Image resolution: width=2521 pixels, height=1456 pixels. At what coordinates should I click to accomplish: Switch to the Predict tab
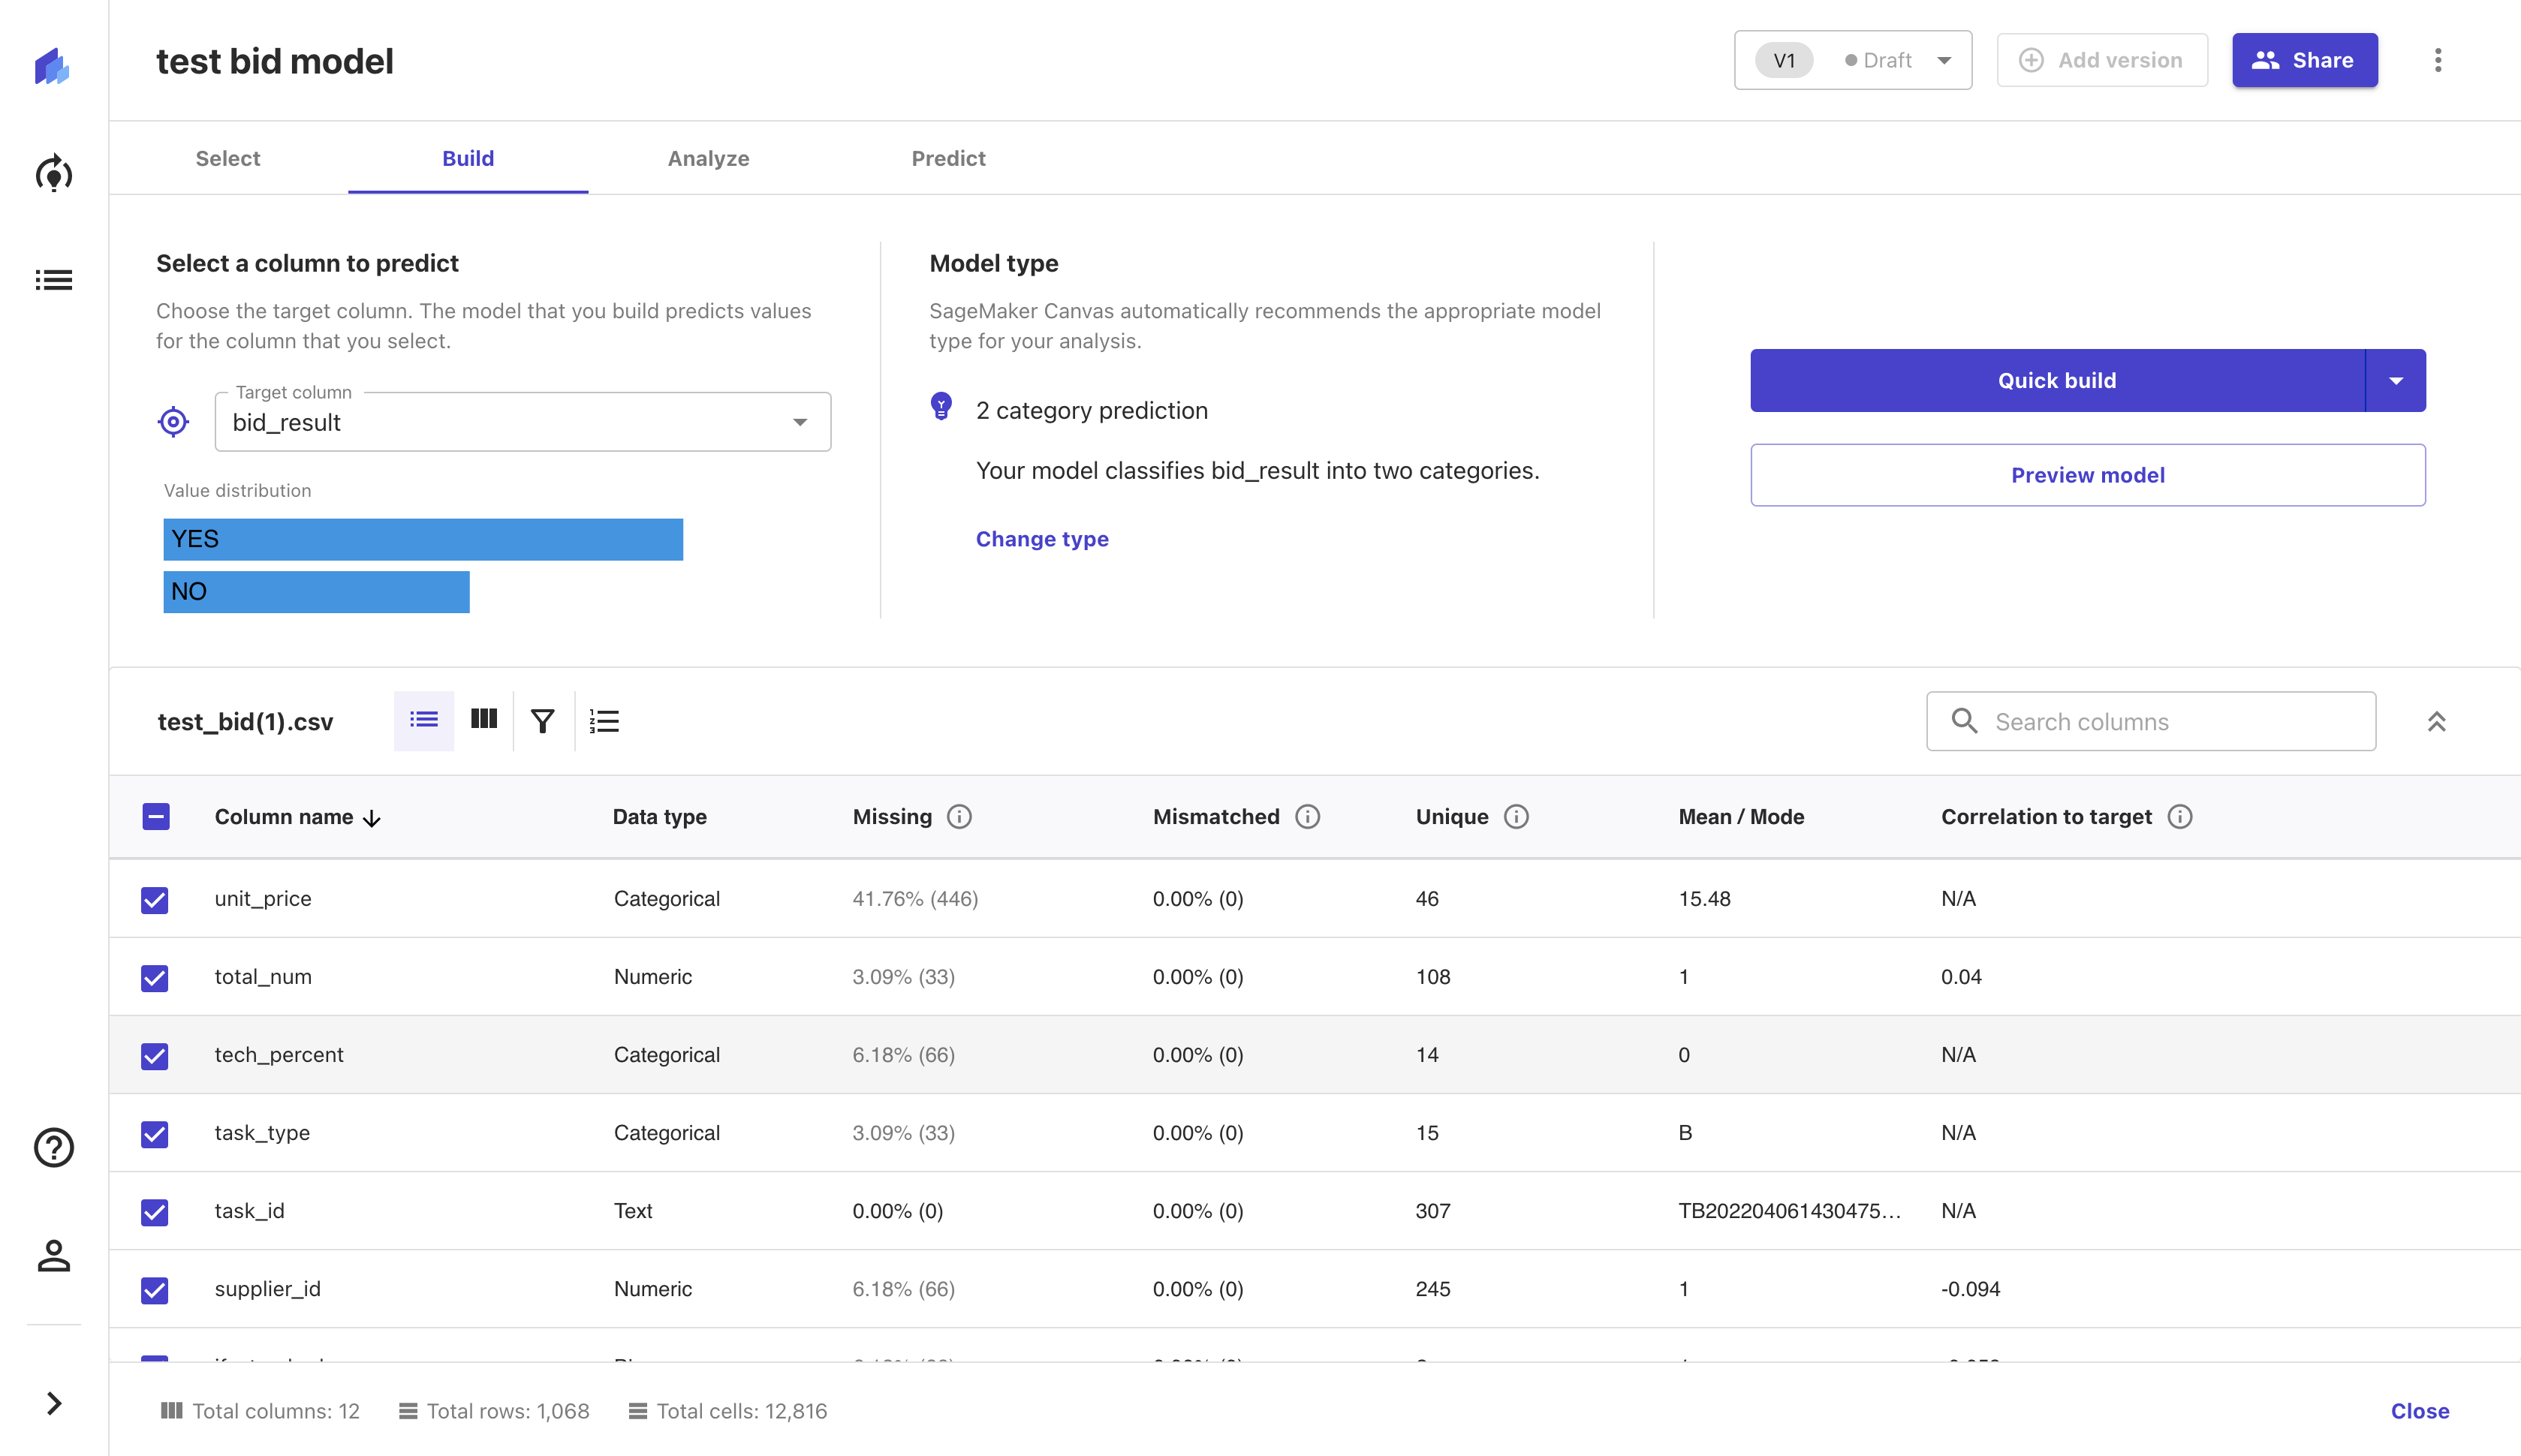pyautogui.click(x=948, y=158)
